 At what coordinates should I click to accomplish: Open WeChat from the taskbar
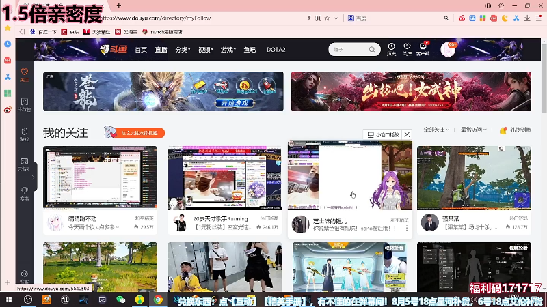pyautogui.click(x=121, y=299)
